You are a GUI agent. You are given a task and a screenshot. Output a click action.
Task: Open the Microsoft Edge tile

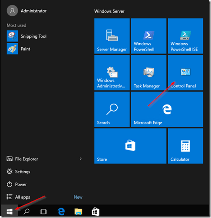coord(167,109)
